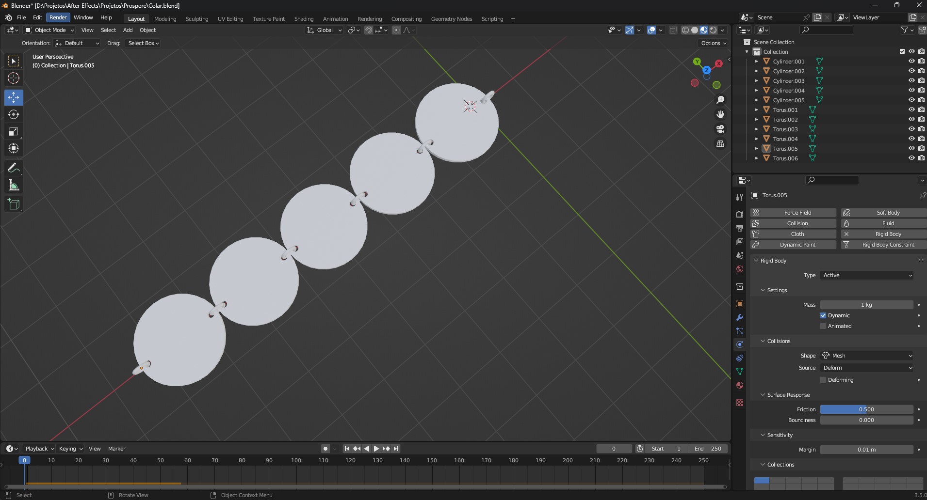Open the Render menu
Image resolution: width=927 pixels, height=500 pixels.
[58, 17]
